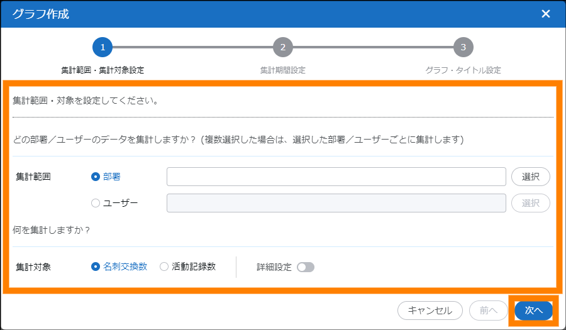Select the step 3 circle indicator
Viewport: 566px width, 330px height.
pyautogui.click(x=463, y=47)
